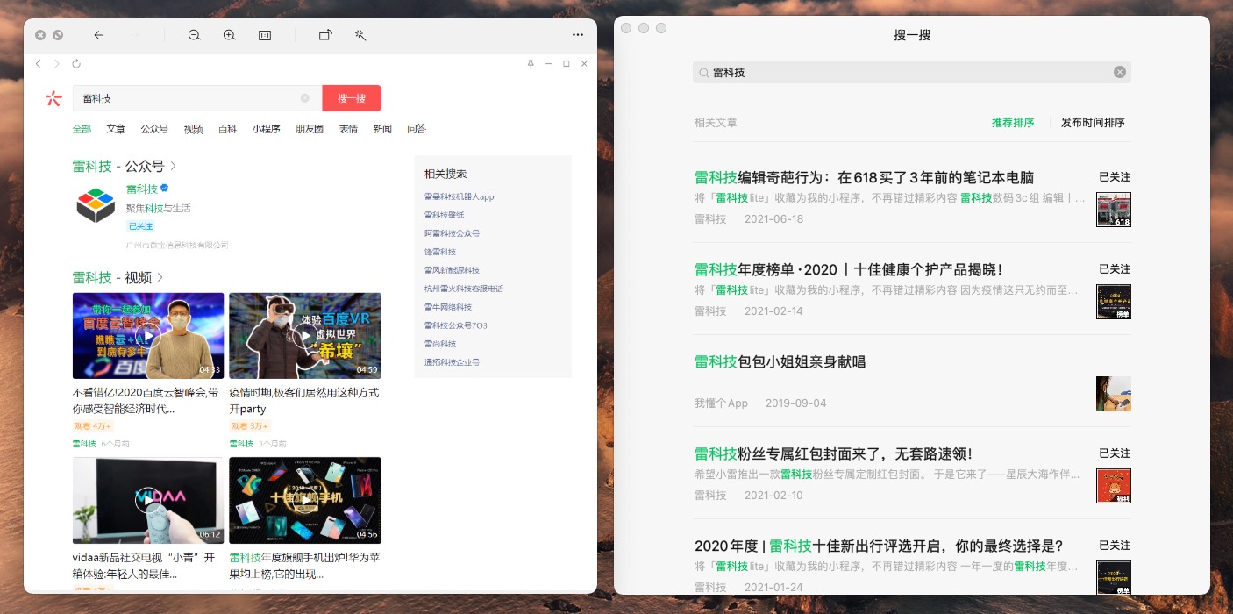
Task: Play the 百度VR video thumbnail
Action: click(x=305, y=335)
